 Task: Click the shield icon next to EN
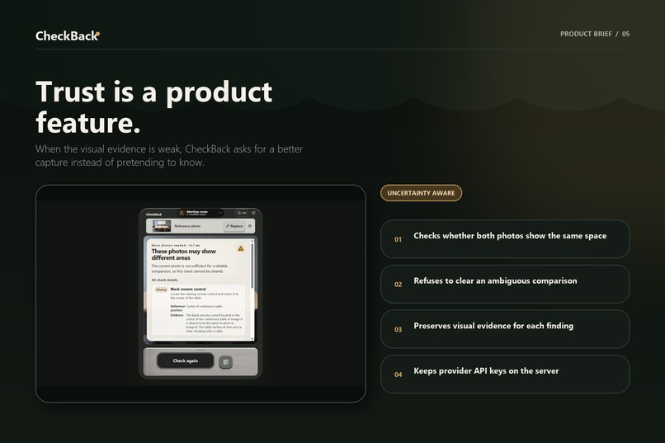253,213
